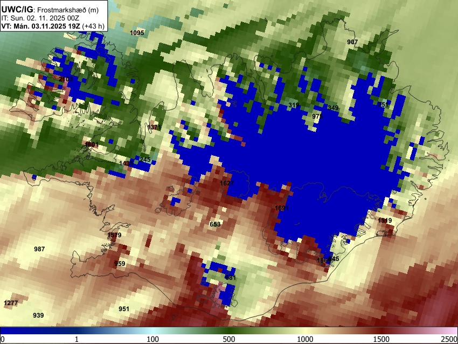Select the 1435 map value
This screenshot has height=344, width=458.
pyautogui.click(x=126, y=163)
